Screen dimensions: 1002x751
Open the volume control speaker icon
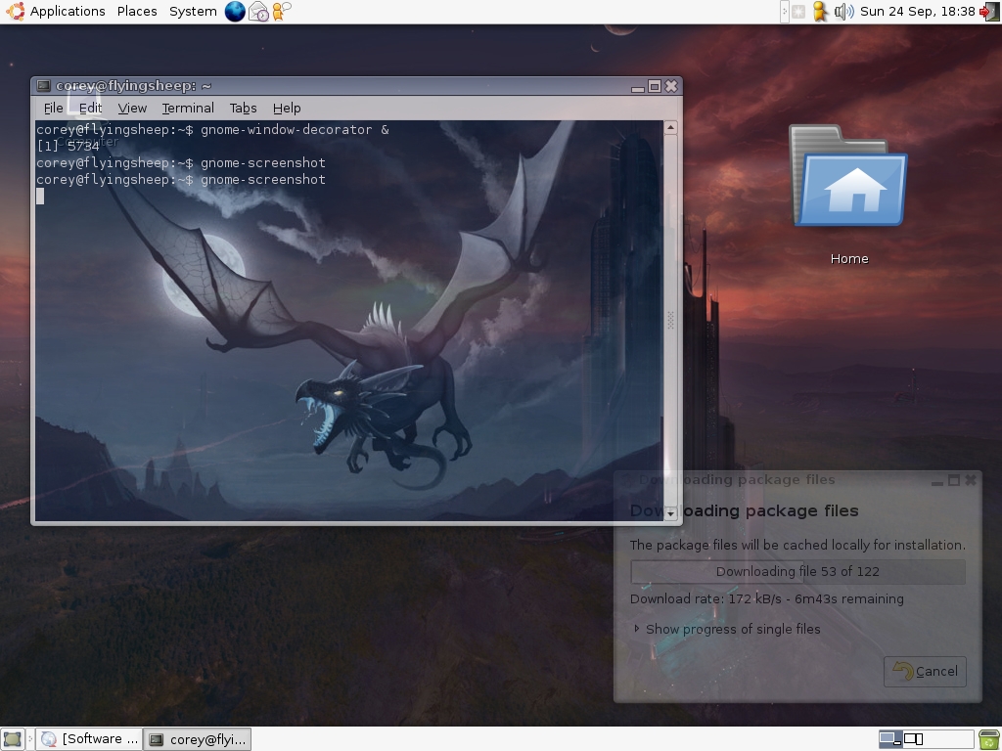coord(843,12)
